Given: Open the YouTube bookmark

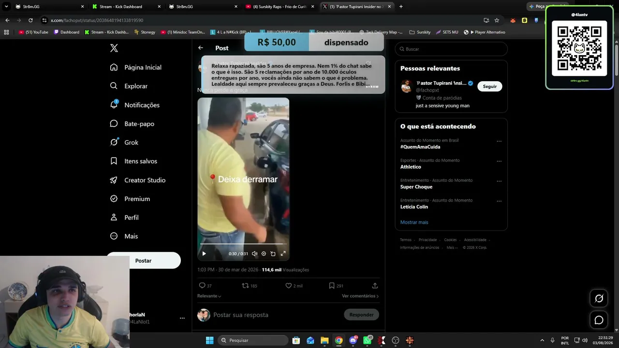Looking at the screenshot, I should [x=33, y=32].
